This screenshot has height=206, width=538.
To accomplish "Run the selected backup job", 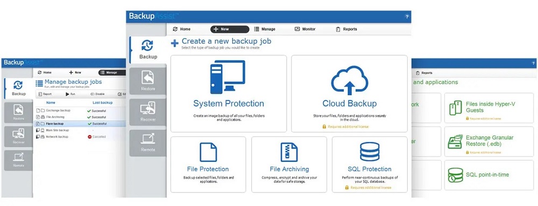I will [70, 94].
